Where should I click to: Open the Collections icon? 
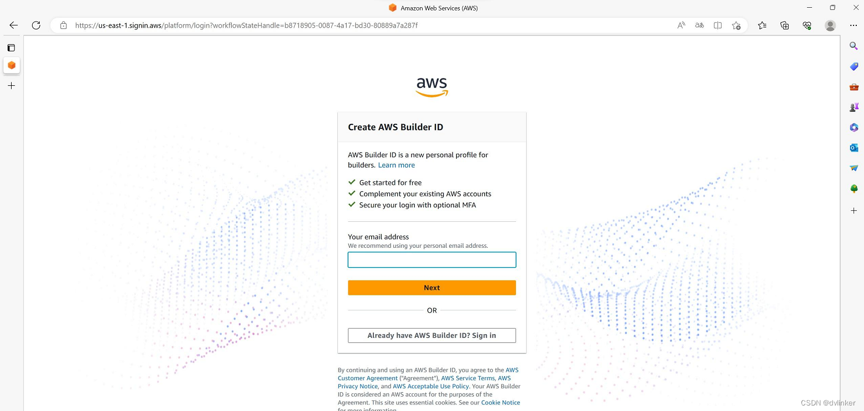pyautogui.click(x=784, y=25)
